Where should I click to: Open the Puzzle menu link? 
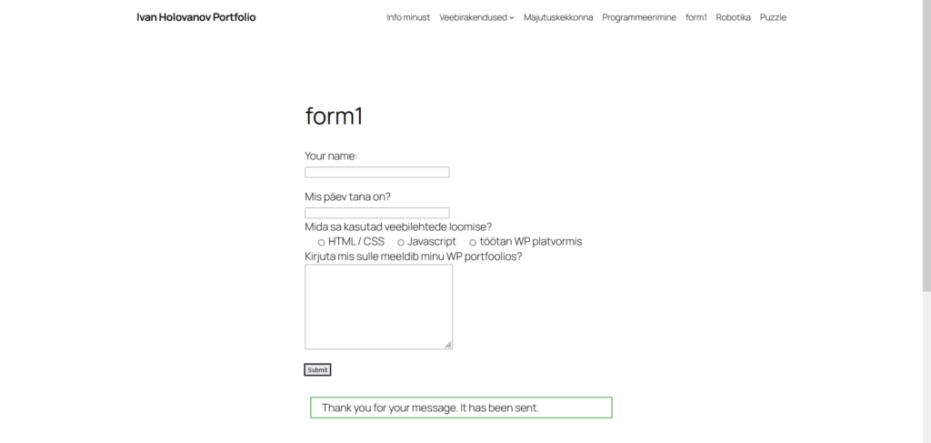[x=773, y=17]
